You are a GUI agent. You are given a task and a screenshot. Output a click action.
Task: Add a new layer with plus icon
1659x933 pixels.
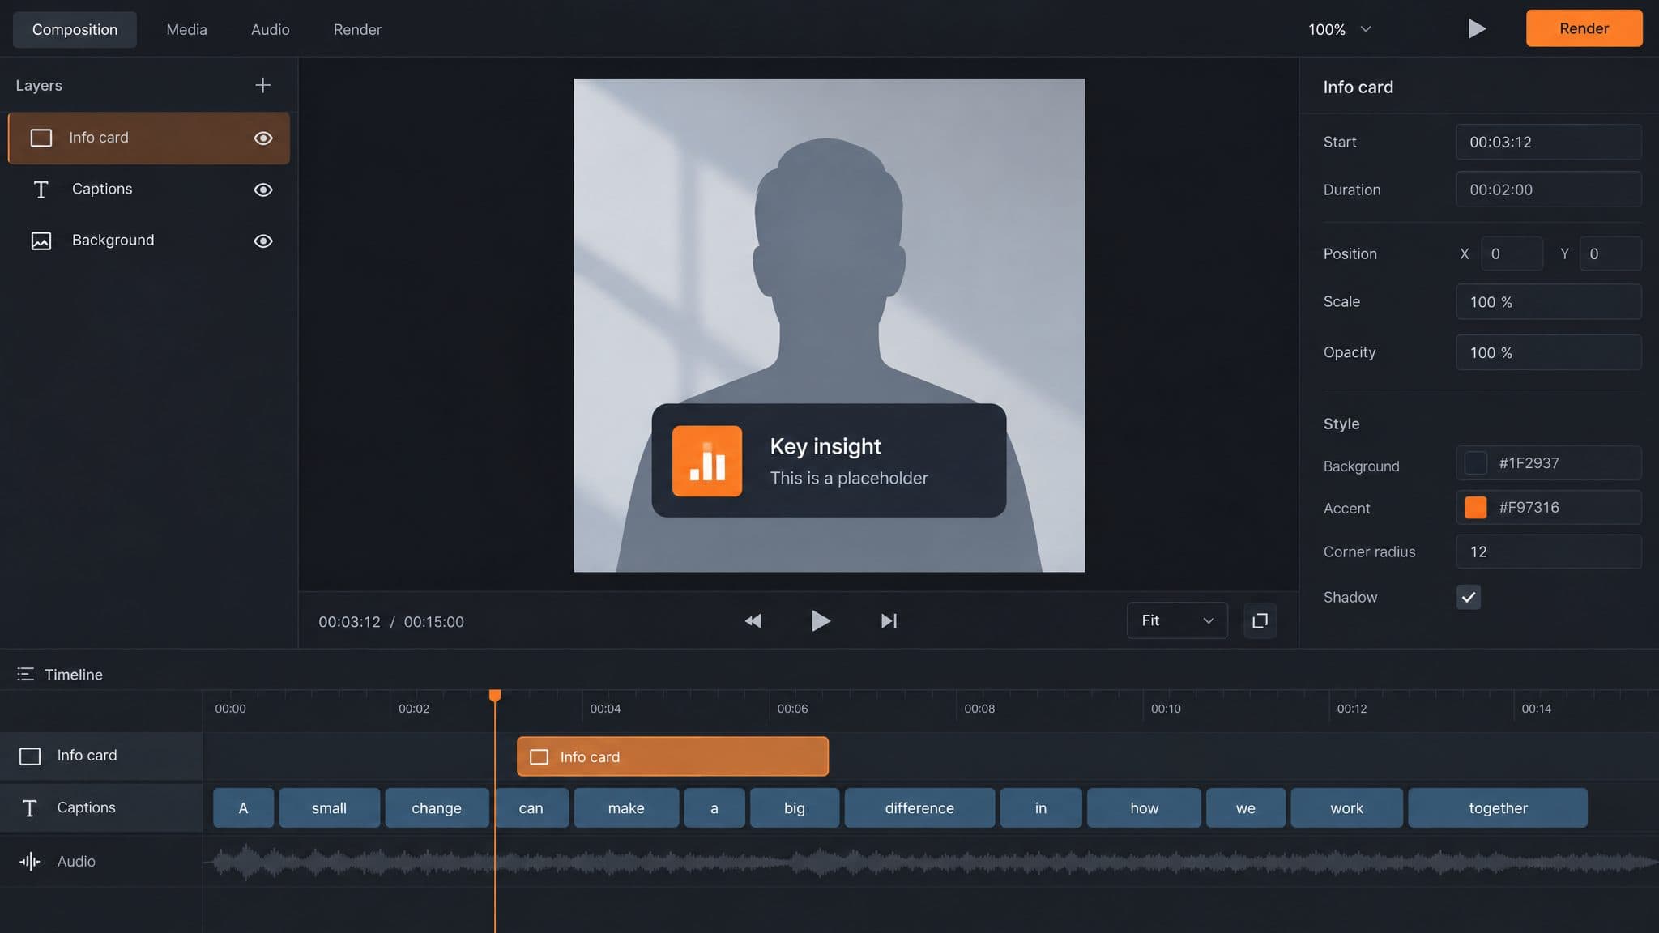click(x=262, y=85)
